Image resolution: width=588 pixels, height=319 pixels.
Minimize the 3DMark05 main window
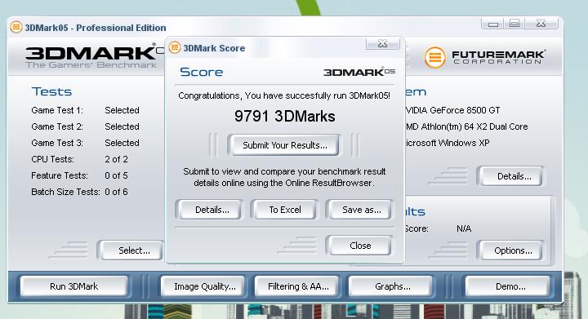(x=492, y=24)
